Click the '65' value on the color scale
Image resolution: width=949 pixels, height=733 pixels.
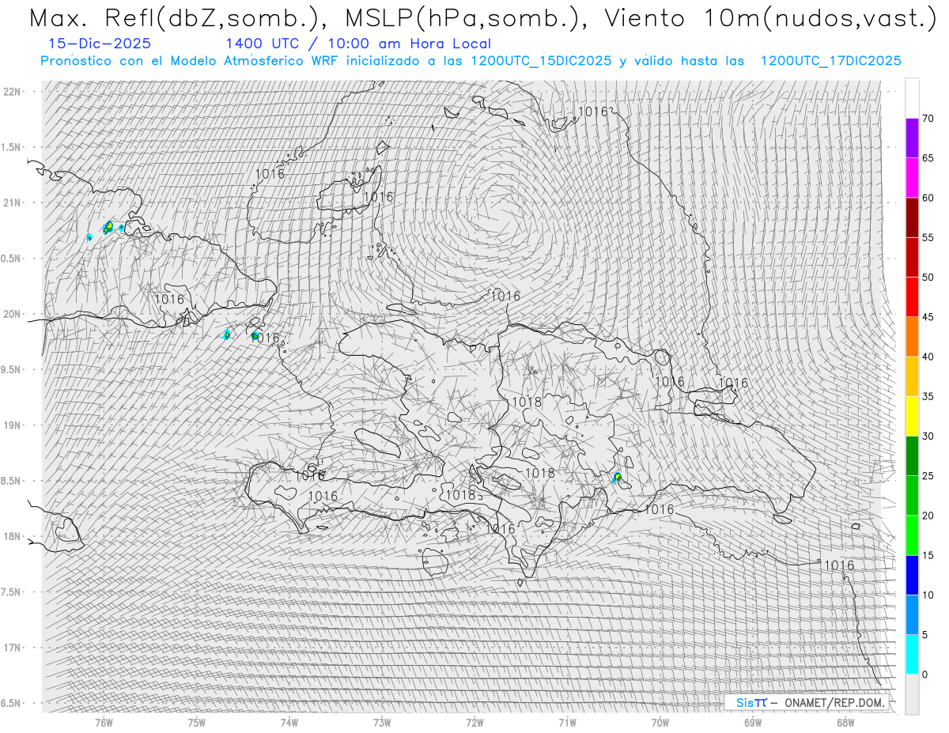(928, 158)
